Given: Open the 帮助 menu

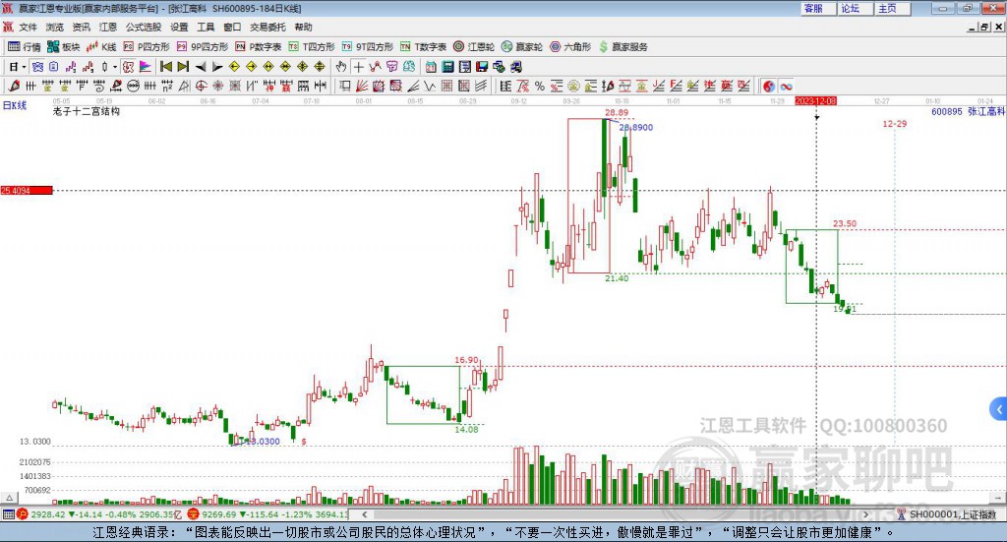Looking at the screenshot, I should pyautogui.click(x=303, y=27).
